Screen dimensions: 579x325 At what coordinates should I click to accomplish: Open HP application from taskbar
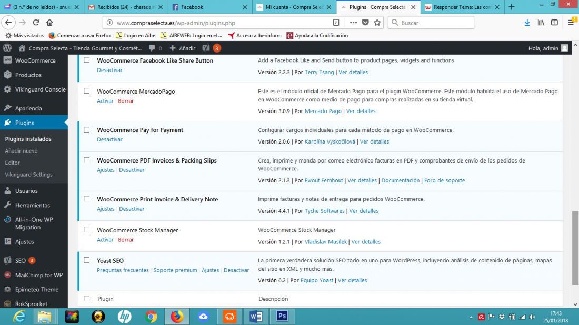124,317
